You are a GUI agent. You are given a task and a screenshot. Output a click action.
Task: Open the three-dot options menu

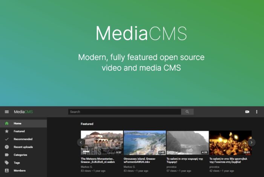pyautogui.click(x=256, y=112)
